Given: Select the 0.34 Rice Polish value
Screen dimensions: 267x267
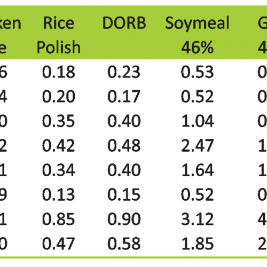Looking at the screenshot, I should [59, 170].
